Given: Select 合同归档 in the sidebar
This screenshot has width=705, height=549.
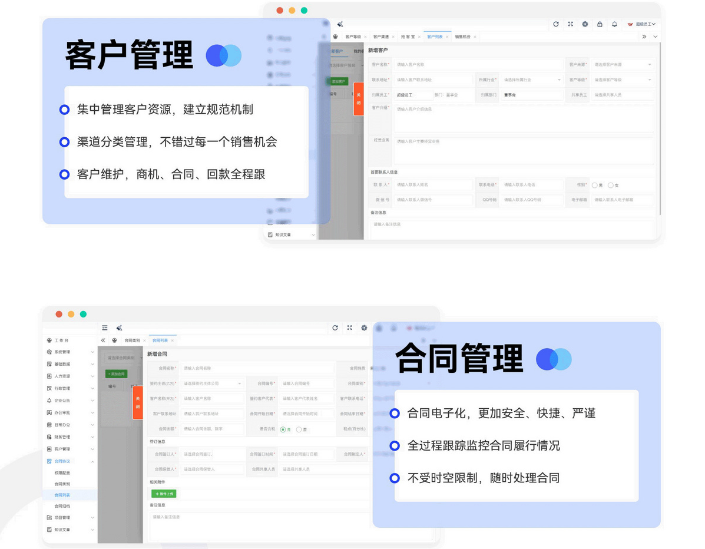Looking at the screenshot, I should pyautogui.click(x=62, y=506).
